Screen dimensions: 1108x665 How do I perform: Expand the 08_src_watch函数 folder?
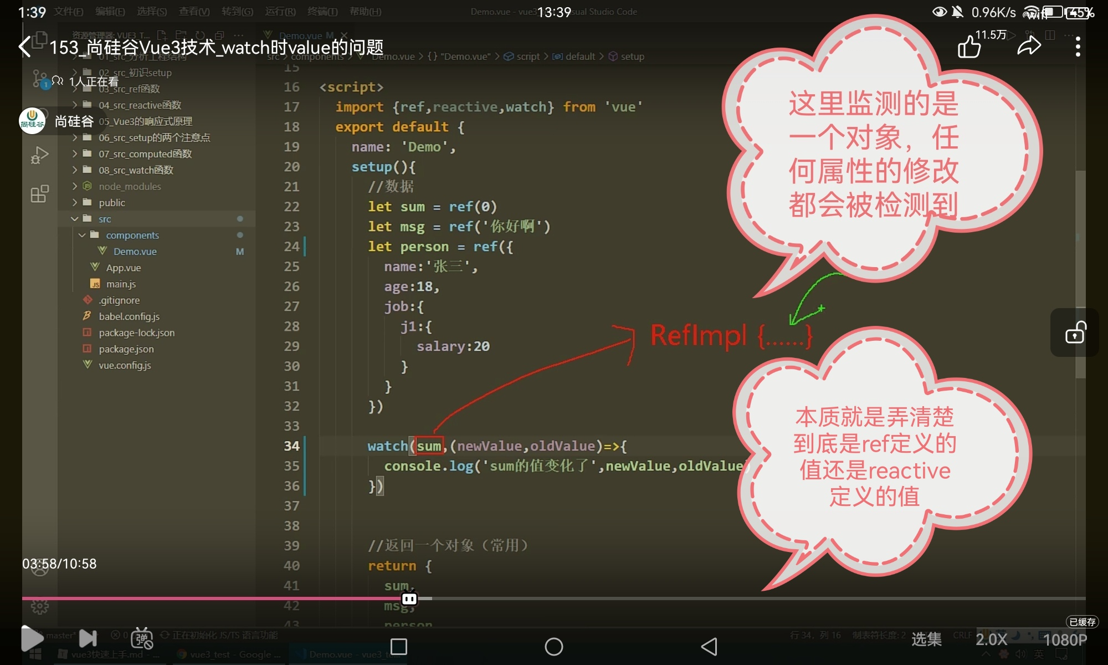(136, 170)
